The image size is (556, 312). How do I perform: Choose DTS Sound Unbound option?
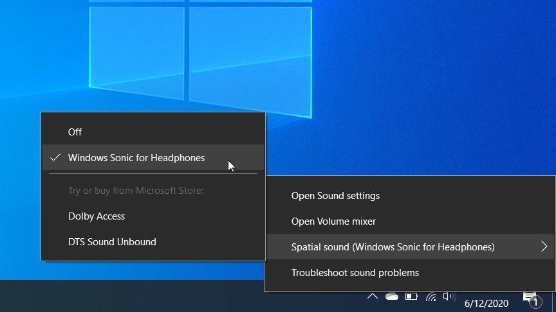click(153, 242)
